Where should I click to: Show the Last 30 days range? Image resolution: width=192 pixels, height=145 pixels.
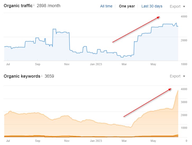click(x=152, y=6)
